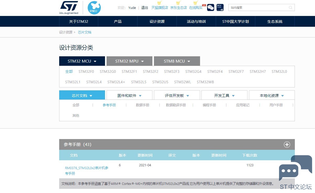The image size is (315, 193).
Task: Select the 参考手册 document type
Action: tap(109, 105)
